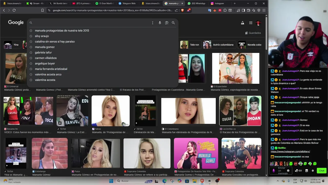Open OBS Studio from taskbar
This screenshot has width=328, height=185.
coord(217,181)
